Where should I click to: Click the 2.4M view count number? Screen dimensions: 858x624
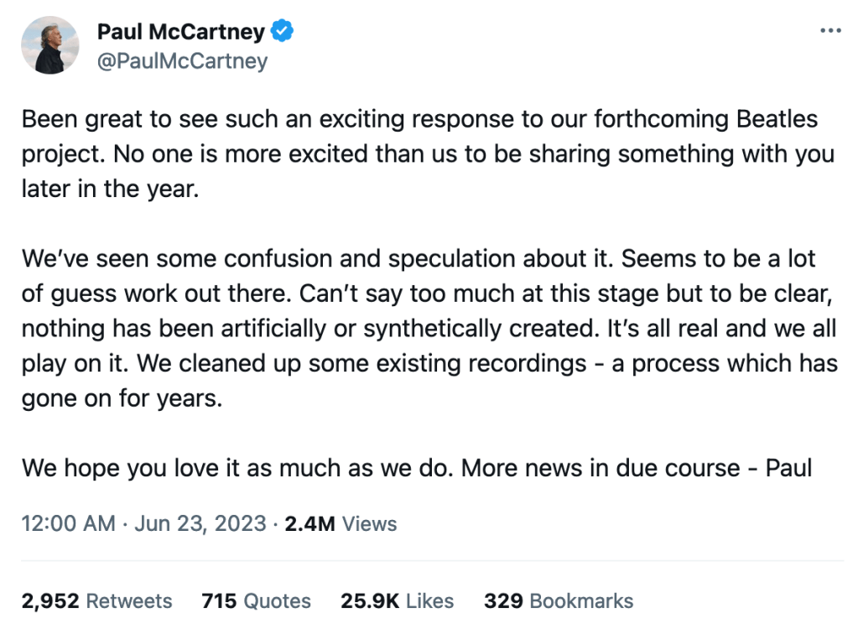click(309, 524)
